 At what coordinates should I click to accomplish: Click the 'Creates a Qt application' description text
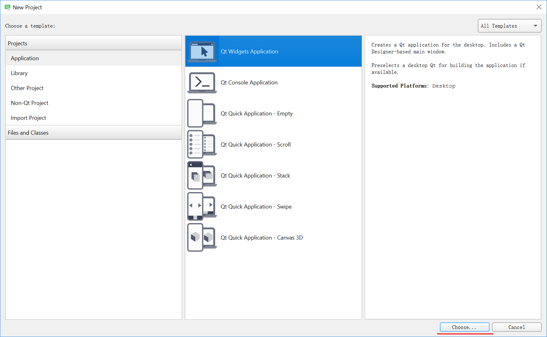[448, 48]
